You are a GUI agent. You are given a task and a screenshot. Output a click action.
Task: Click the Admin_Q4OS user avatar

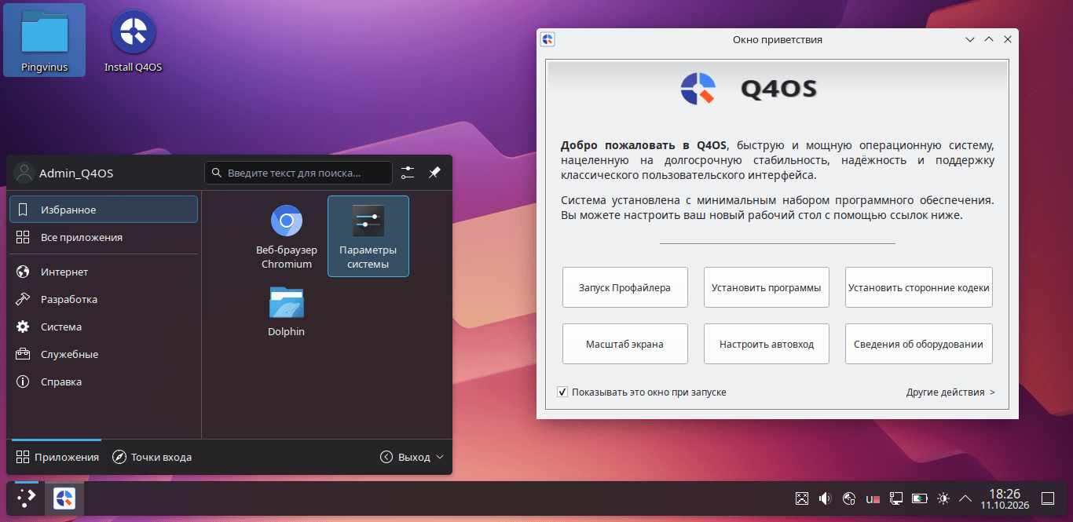[24, 173]
